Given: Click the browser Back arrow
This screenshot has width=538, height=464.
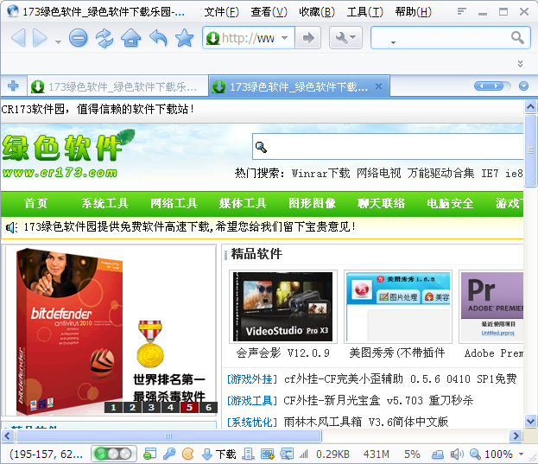Looking at the screenshot, I should click(18, 38).
